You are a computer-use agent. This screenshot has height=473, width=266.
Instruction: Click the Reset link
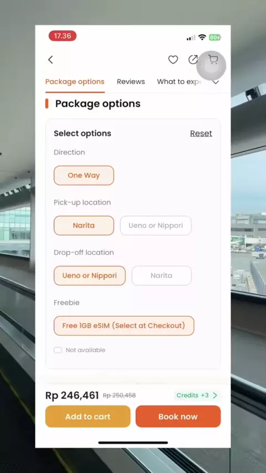tap(201, 133)
